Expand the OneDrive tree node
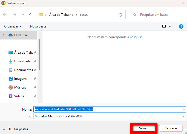The image size is (187, 134). [4, 35]
